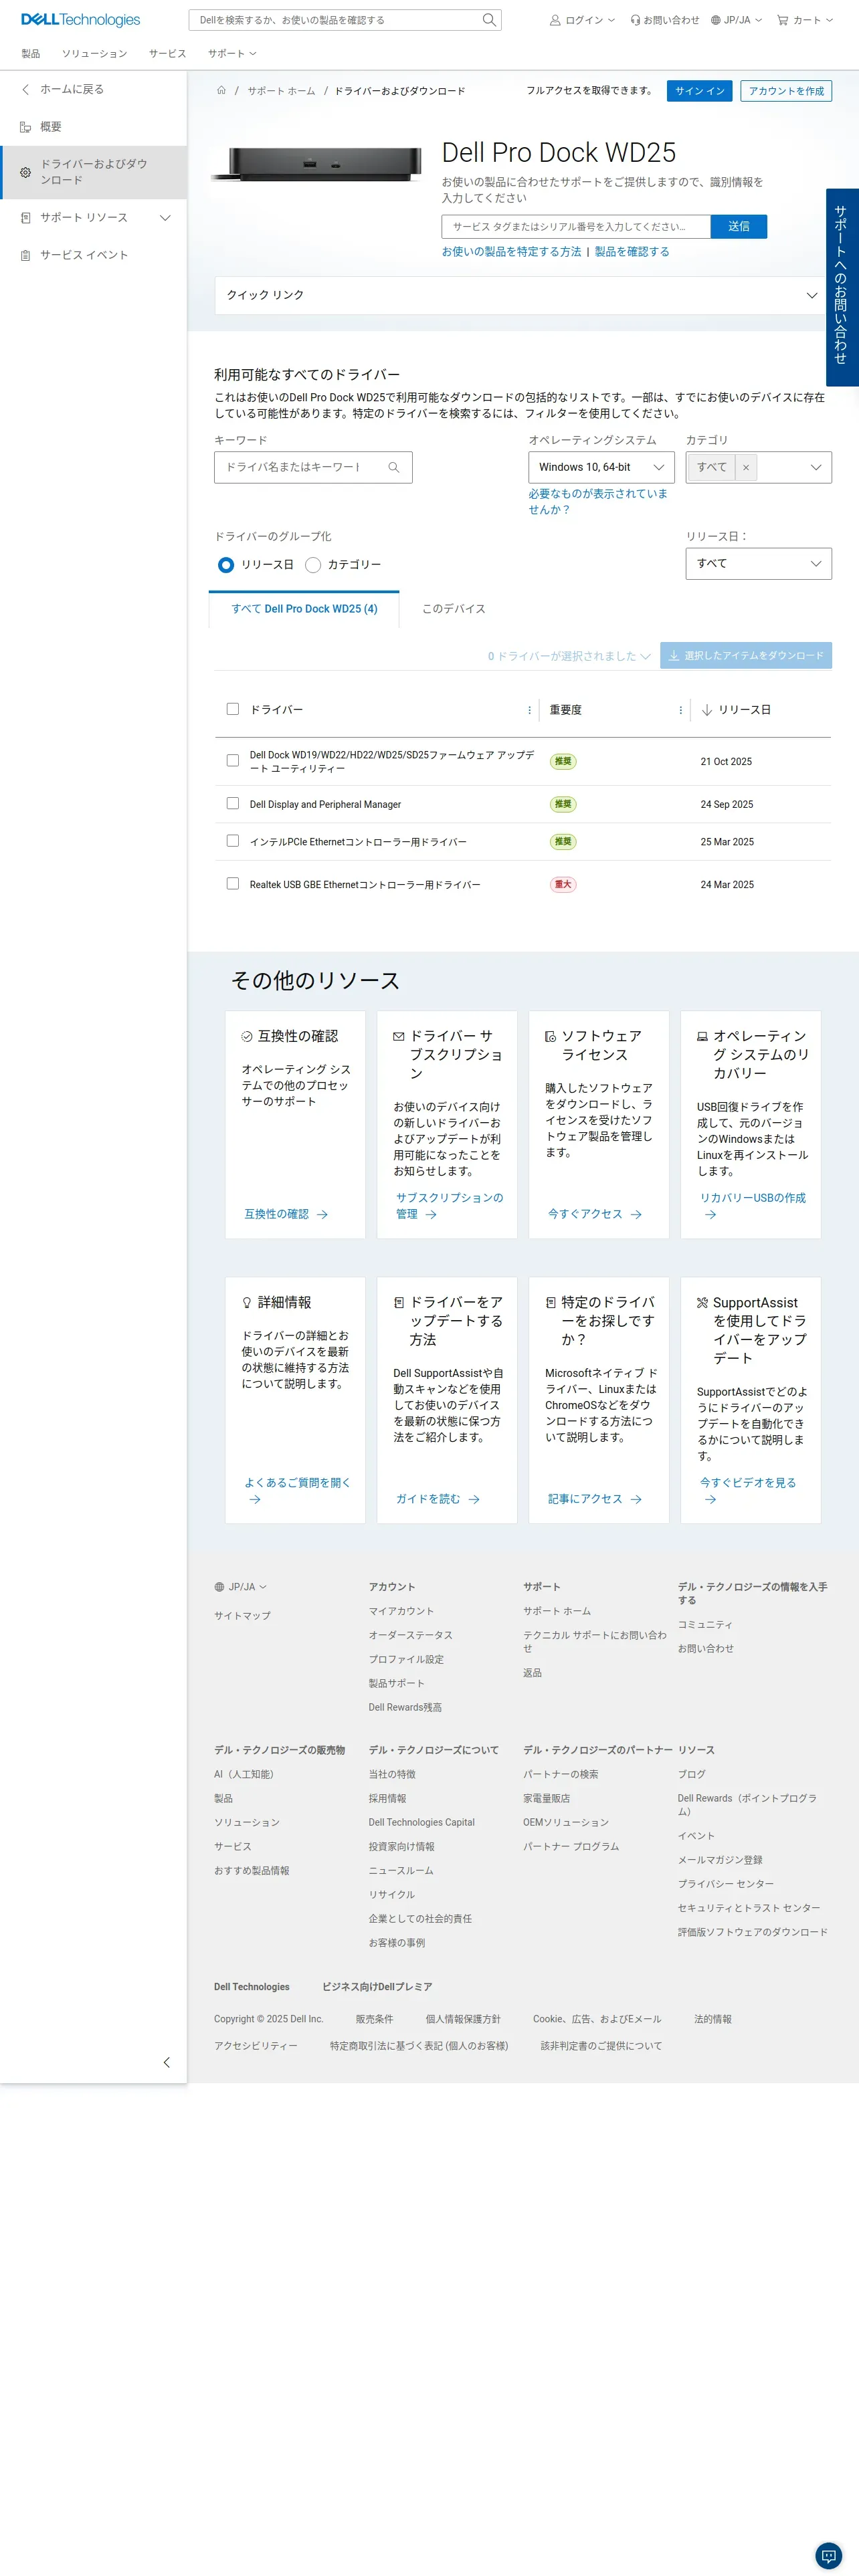Click the search magnifier icon in header
The image size is (859, 2576).
click(488, 20)
